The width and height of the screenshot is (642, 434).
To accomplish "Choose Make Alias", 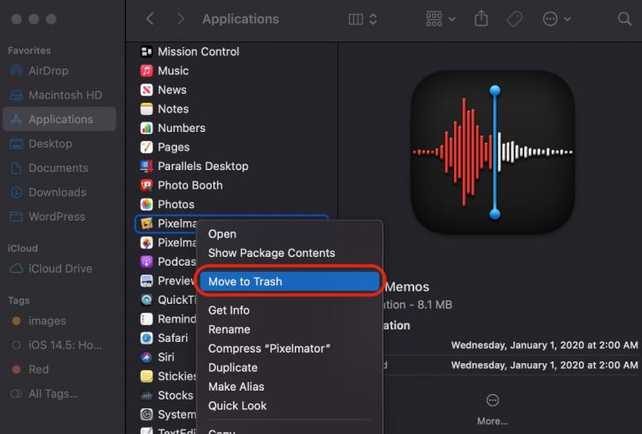I will click(290, 386).
